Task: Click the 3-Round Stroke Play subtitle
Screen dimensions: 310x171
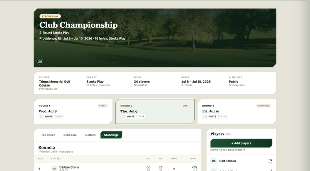Action: click(54, 33)
